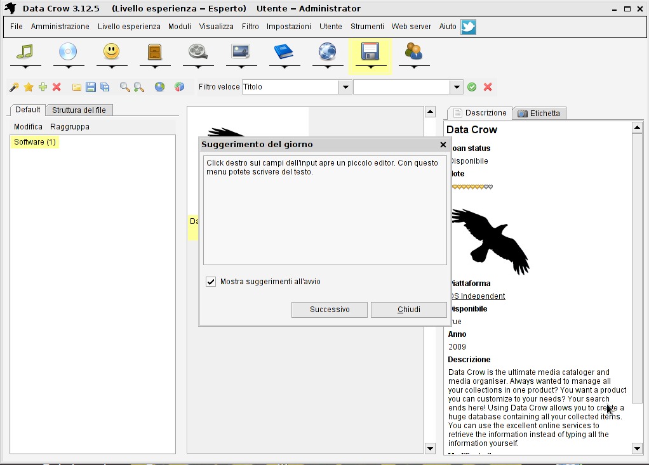Click the center panel scrollbar up arrow
Viewport: 649px width, 465px height.
pyautogui.click(x=430, y=112)
